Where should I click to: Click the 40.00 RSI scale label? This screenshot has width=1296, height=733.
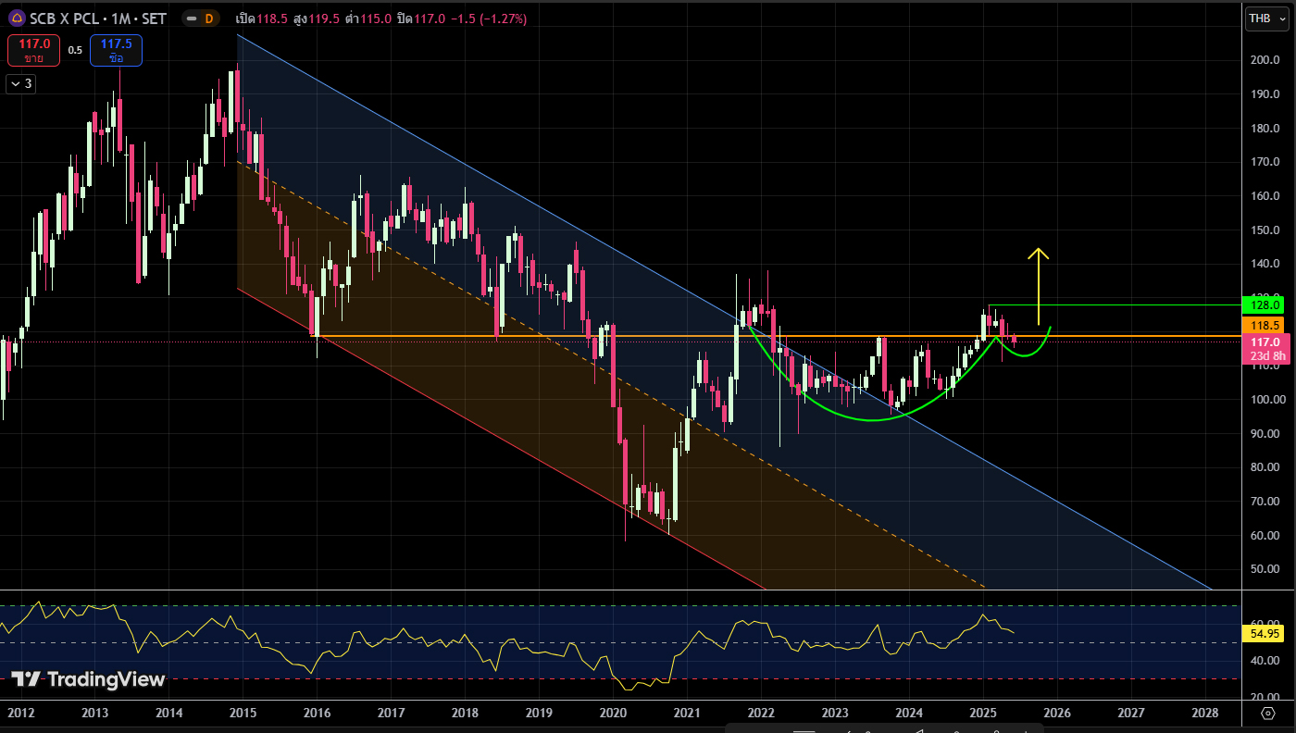1265,660
